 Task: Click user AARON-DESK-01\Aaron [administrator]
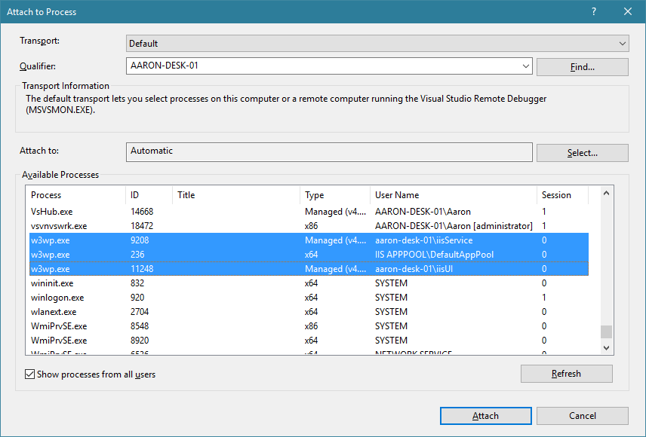pyautogui.click(x=454, y=226)
